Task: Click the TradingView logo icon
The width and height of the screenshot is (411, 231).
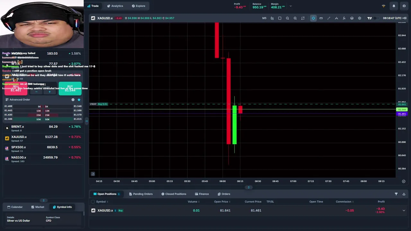Action: coord(370,18)
